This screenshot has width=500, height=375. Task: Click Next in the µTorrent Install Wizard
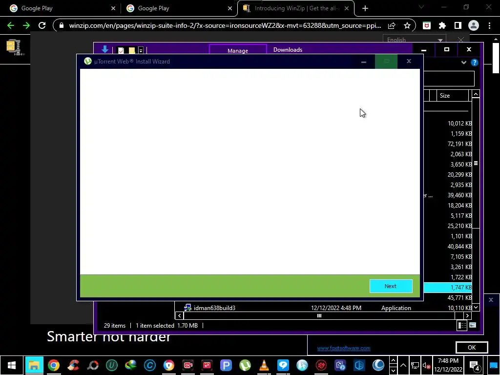coord(391,286)
